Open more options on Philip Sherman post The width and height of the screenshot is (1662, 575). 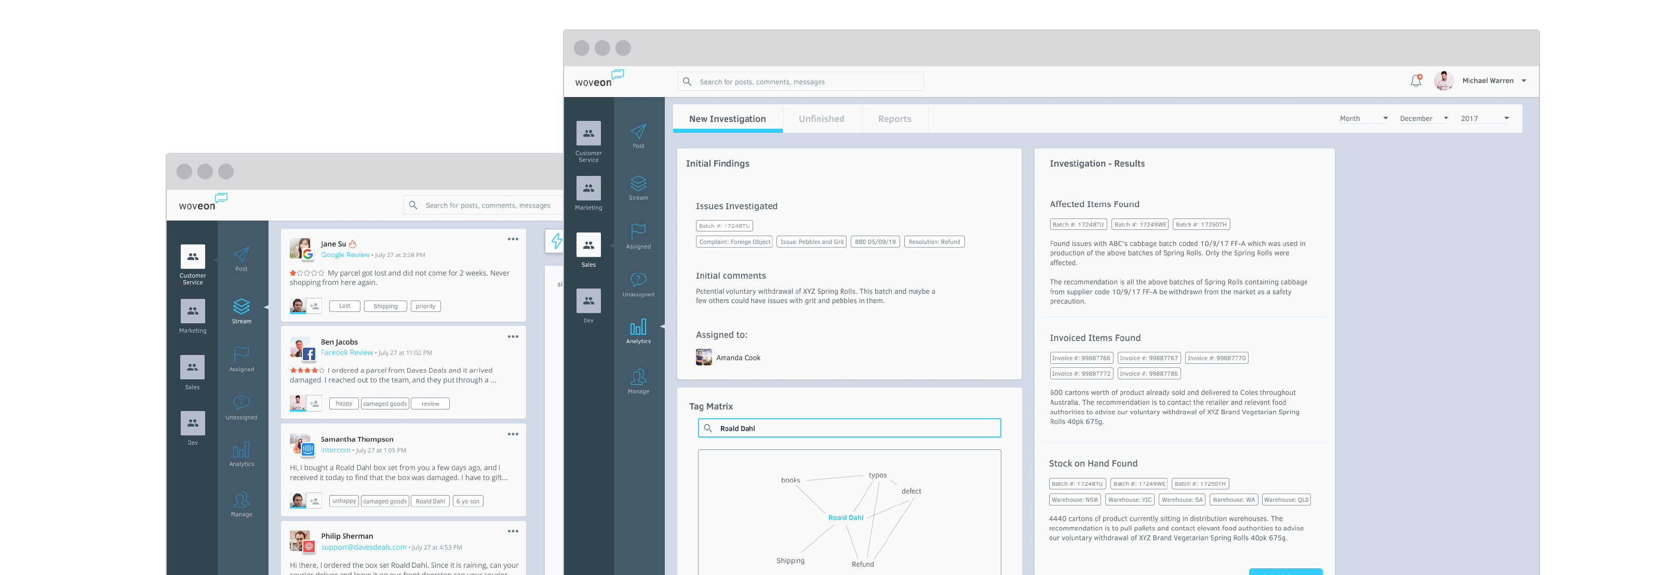[513, 531]
